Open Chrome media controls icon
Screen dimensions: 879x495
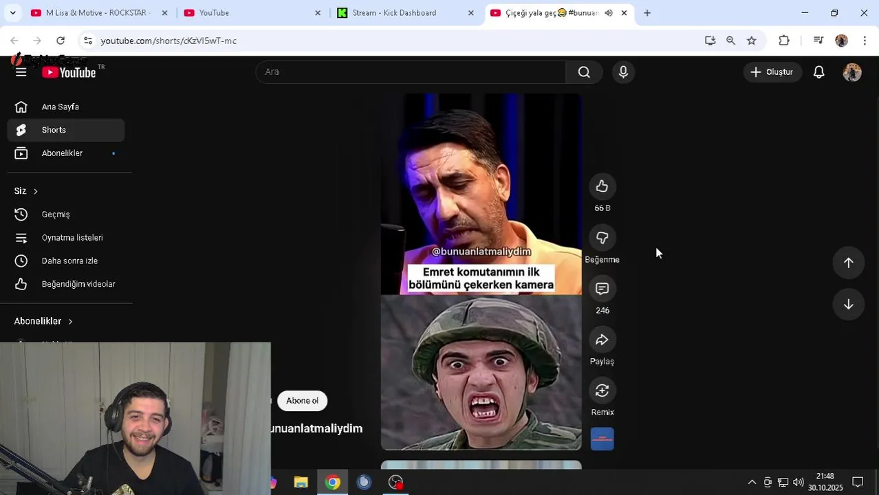click(x=818, y=41)
